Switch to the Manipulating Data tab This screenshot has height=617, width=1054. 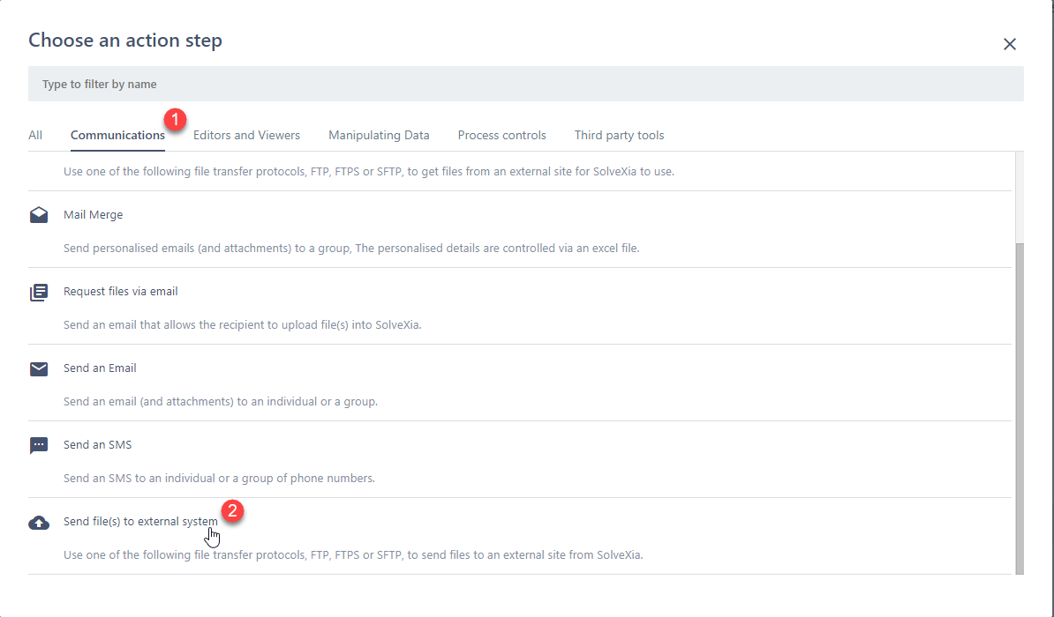pyautogui.click(x=379, y=135)
